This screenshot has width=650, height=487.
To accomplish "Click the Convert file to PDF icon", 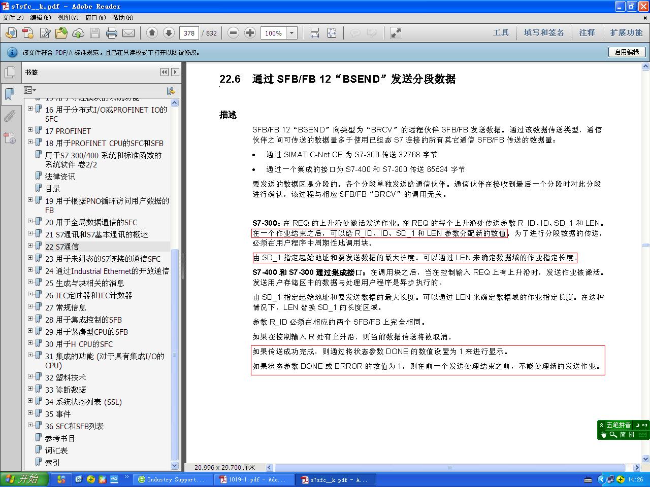I will click(x=28, y=33).
